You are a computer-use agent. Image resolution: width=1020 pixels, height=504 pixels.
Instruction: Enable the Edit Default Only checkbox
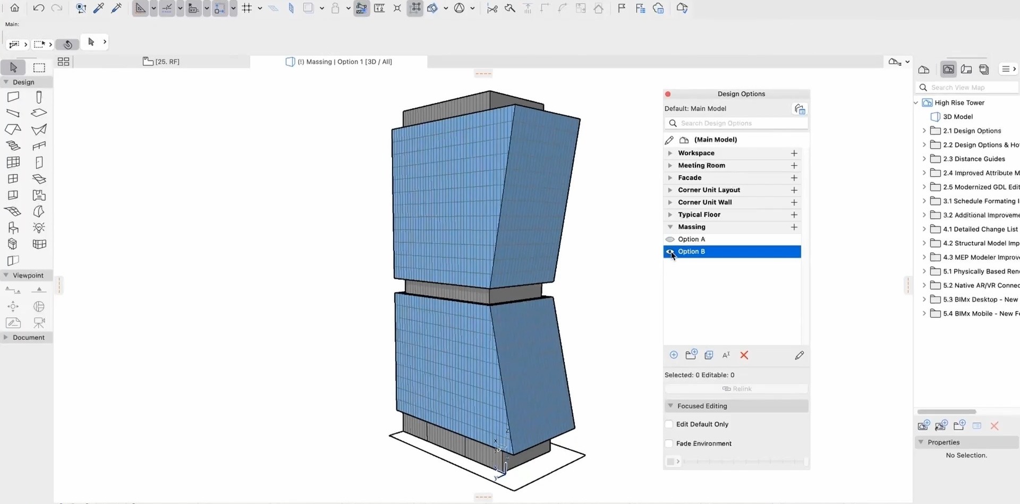(669, 424)
